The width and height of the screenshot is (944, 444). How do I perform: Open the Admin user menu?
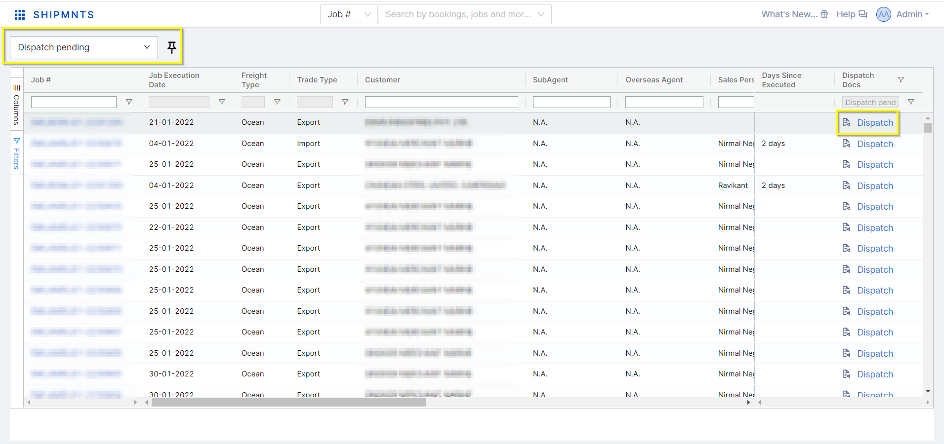click(912, 14)
